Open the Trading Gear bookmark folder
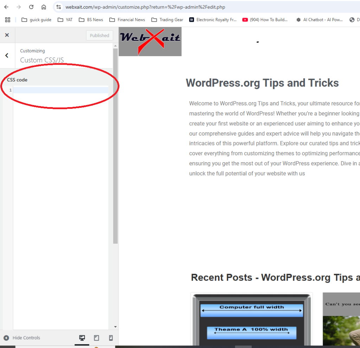 [x=167, y=20]
